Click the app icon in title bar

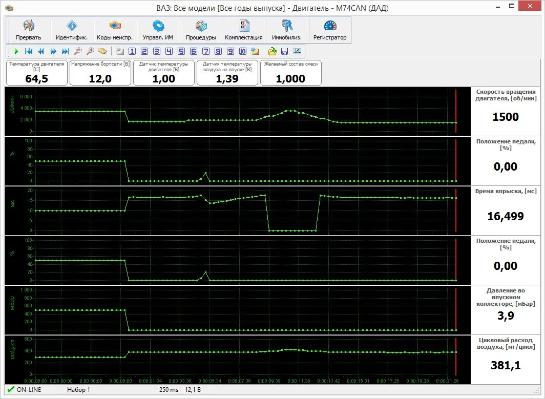click(9, 8)
